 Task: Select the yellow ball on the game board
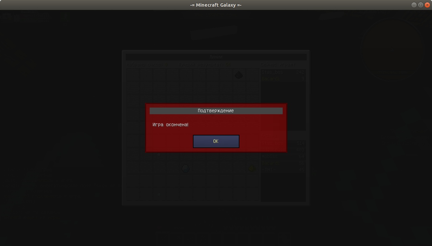point(251,168)
